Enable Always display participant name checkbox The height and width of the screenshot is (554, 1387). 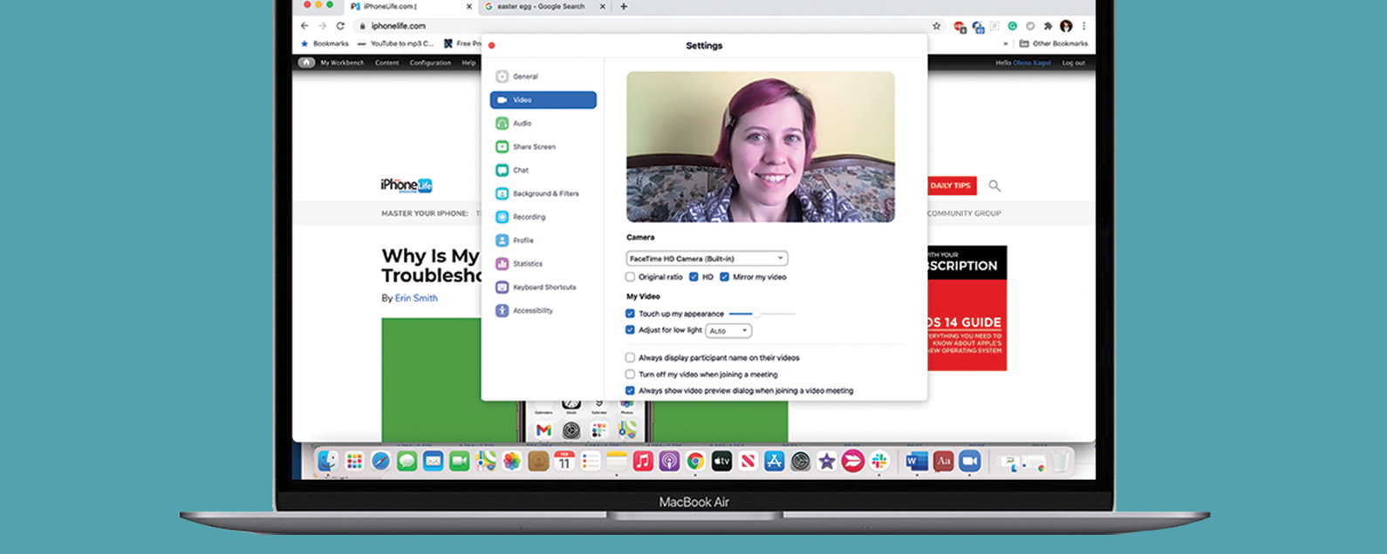point(630,357)
